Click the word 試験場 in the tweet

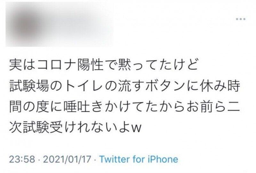(29, 86)
